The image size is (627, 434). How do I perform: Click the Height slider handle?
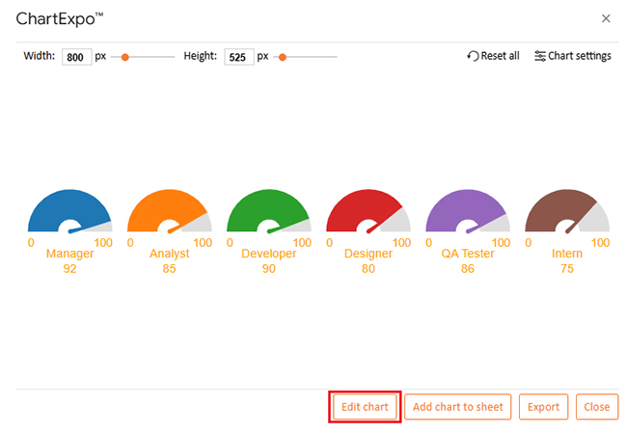(283, 57)
